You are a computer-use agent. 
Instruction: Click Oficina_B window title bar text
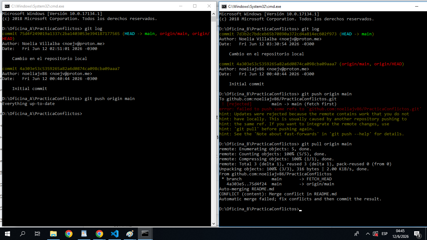coord(254,6)
